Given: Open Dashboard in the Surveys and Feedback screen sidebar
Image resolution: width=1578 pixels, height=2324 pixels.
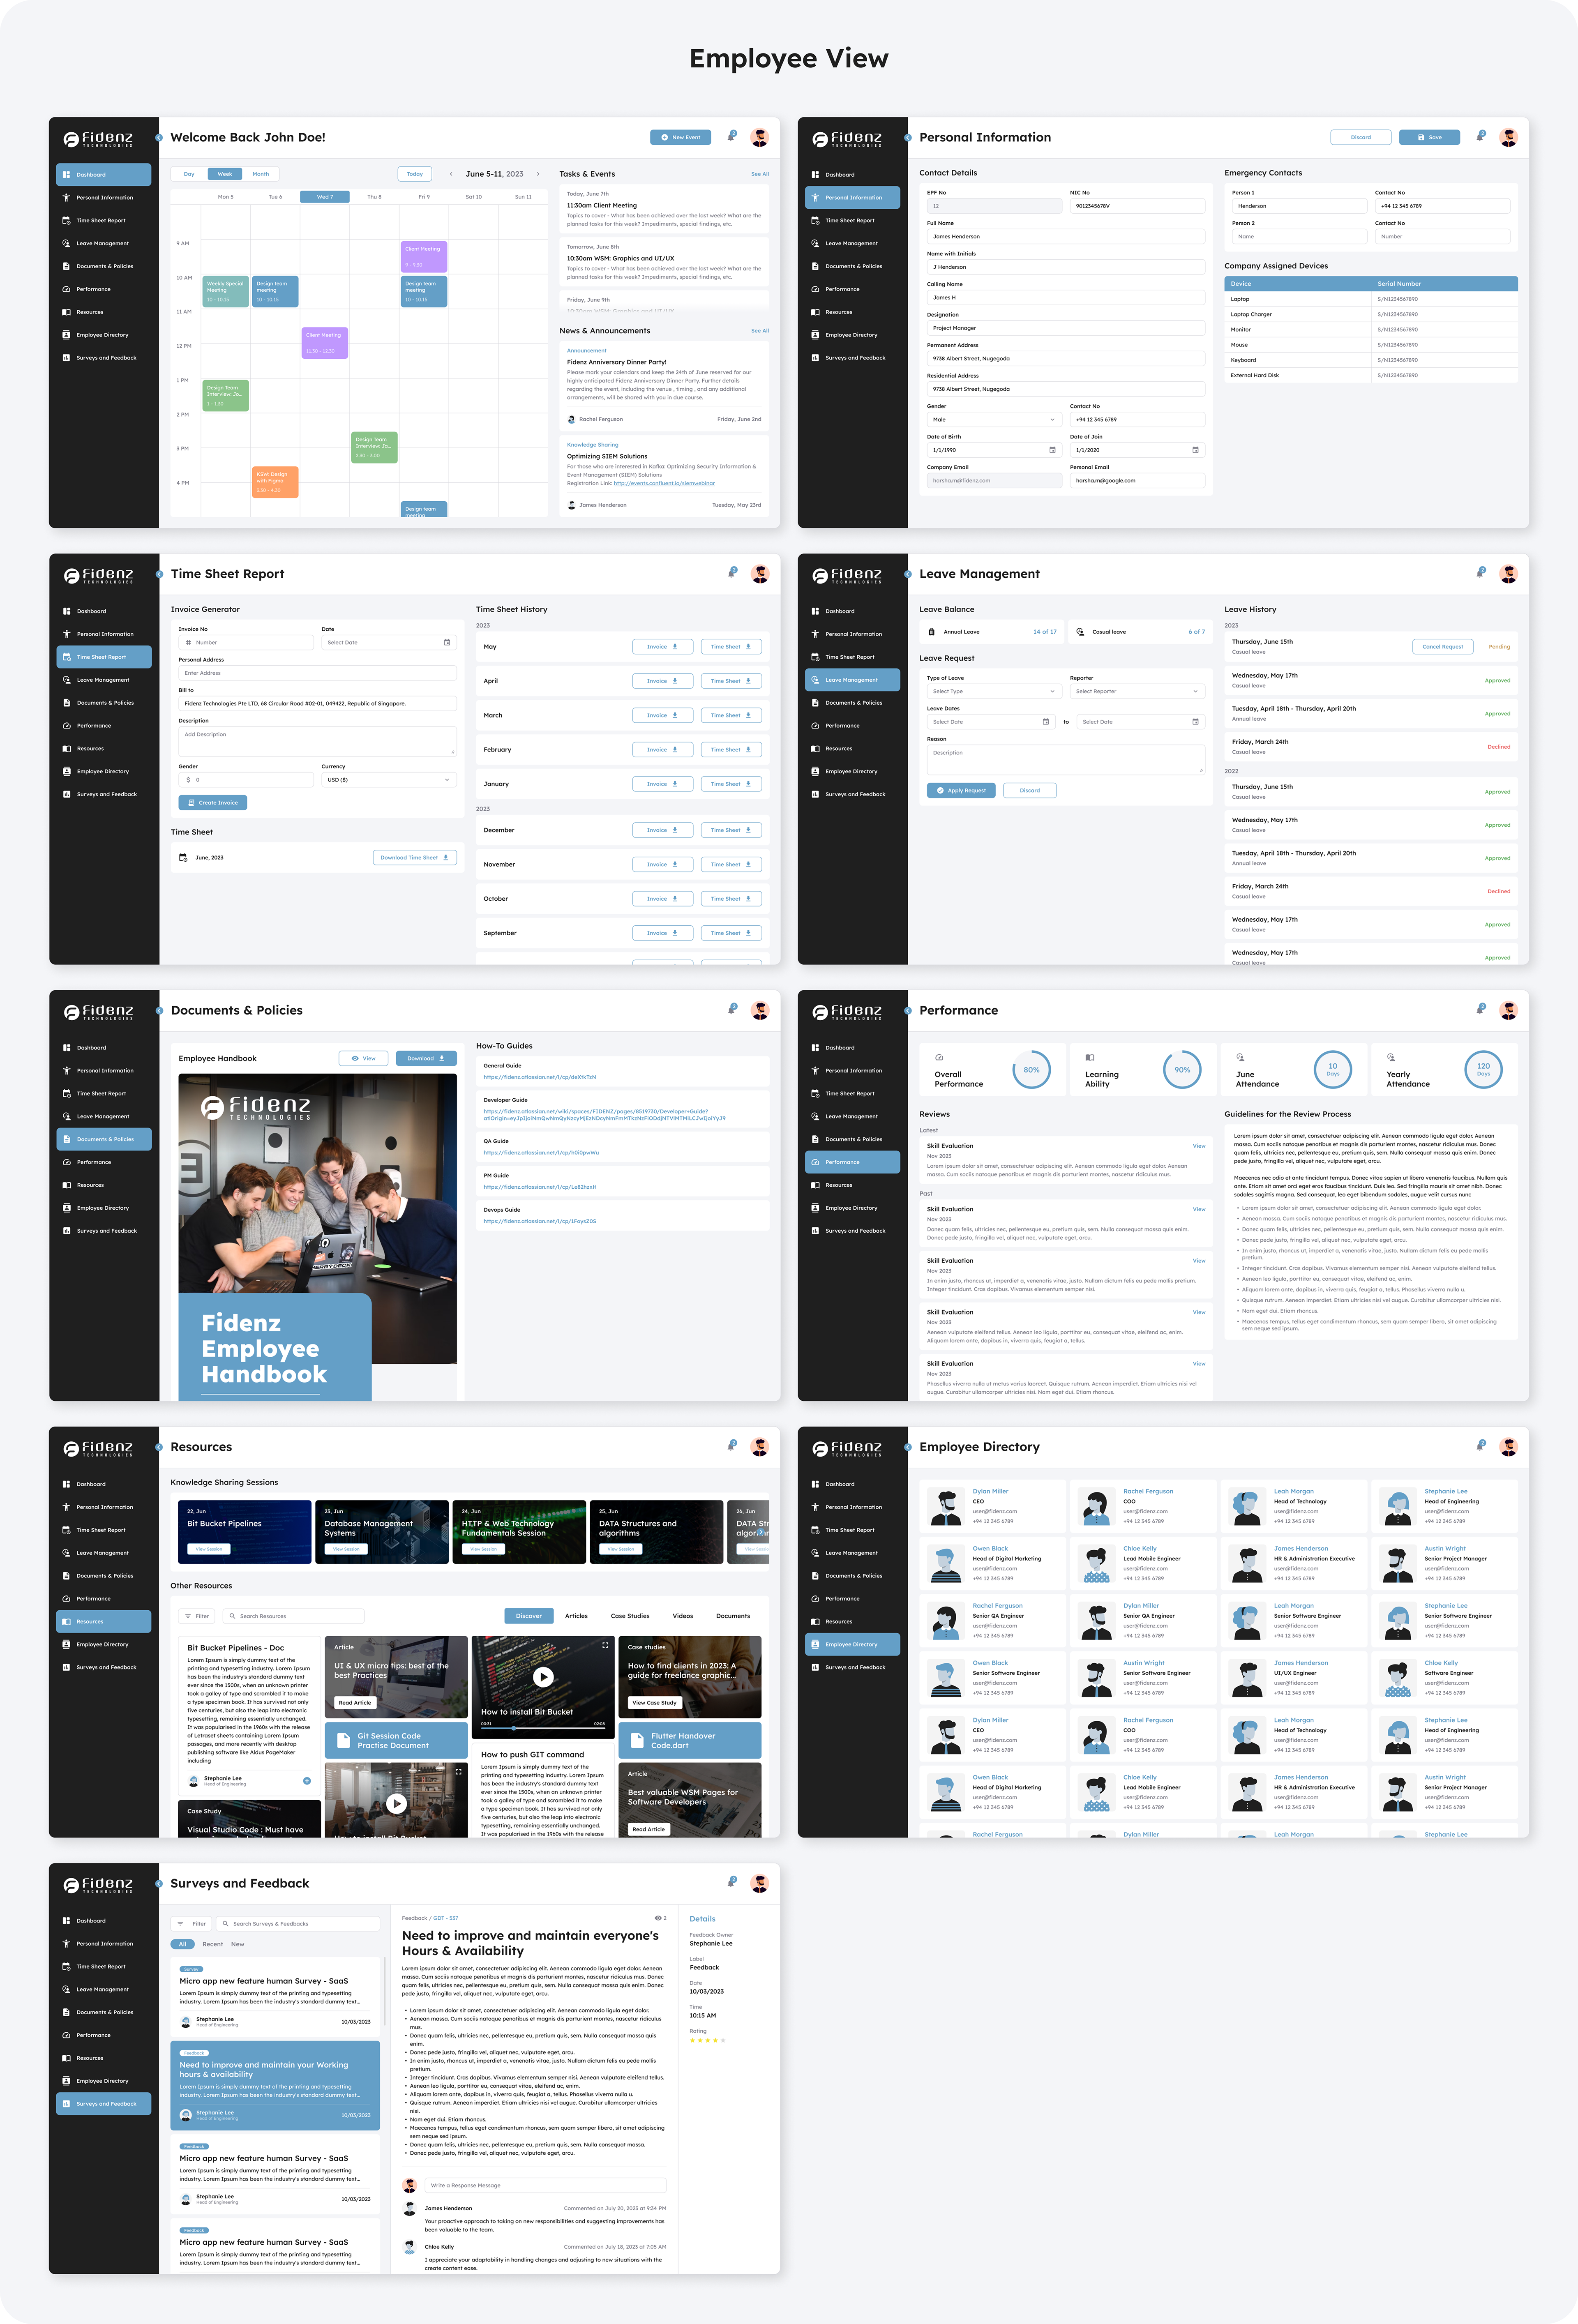Looking at the screenshot, I should click(x=104, y=1920).
